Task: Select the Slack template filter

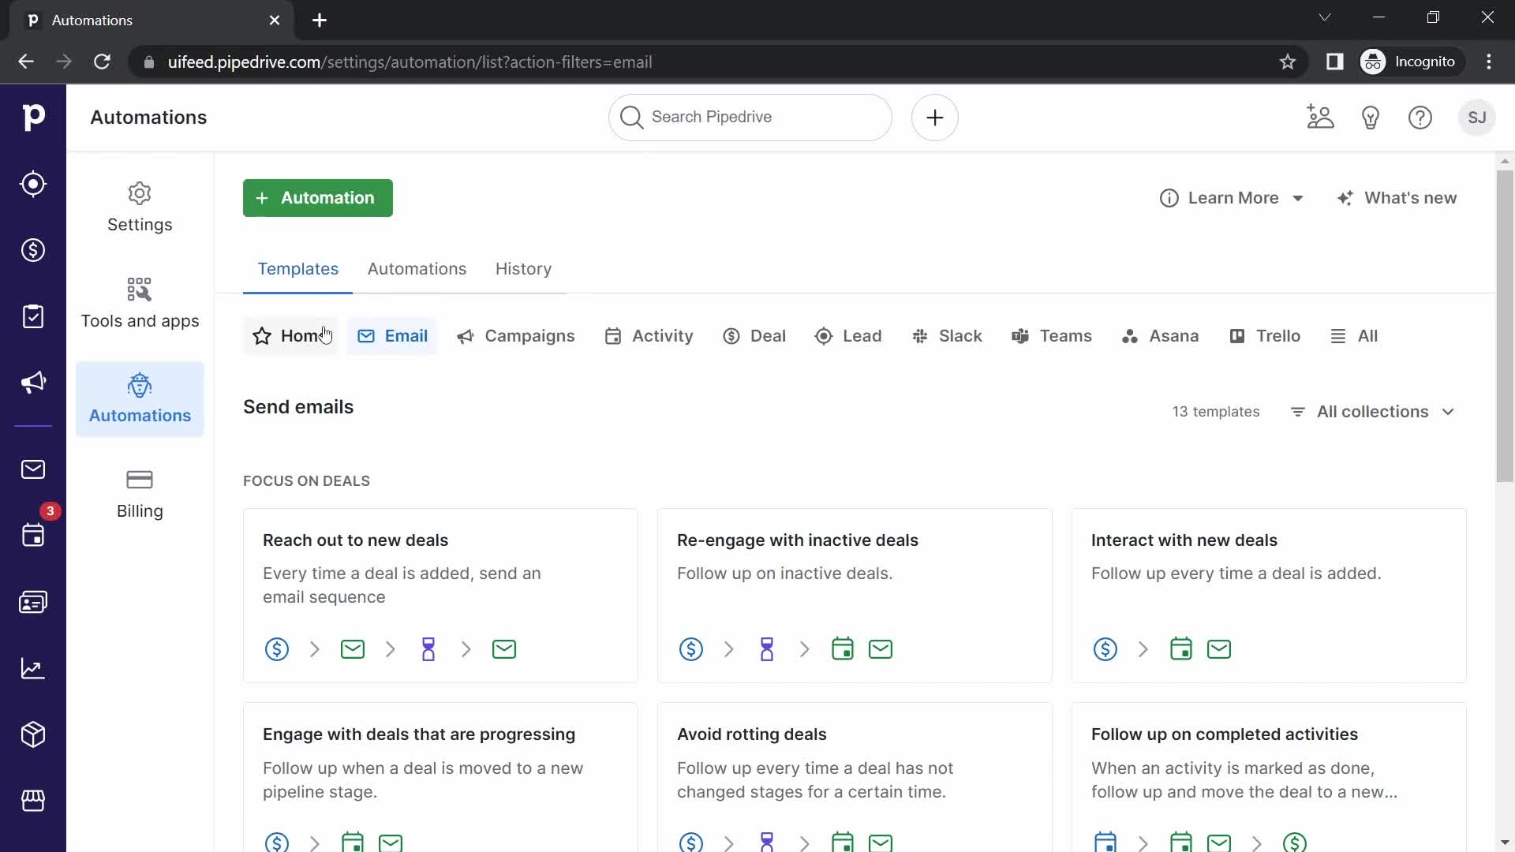Action: 947,336
